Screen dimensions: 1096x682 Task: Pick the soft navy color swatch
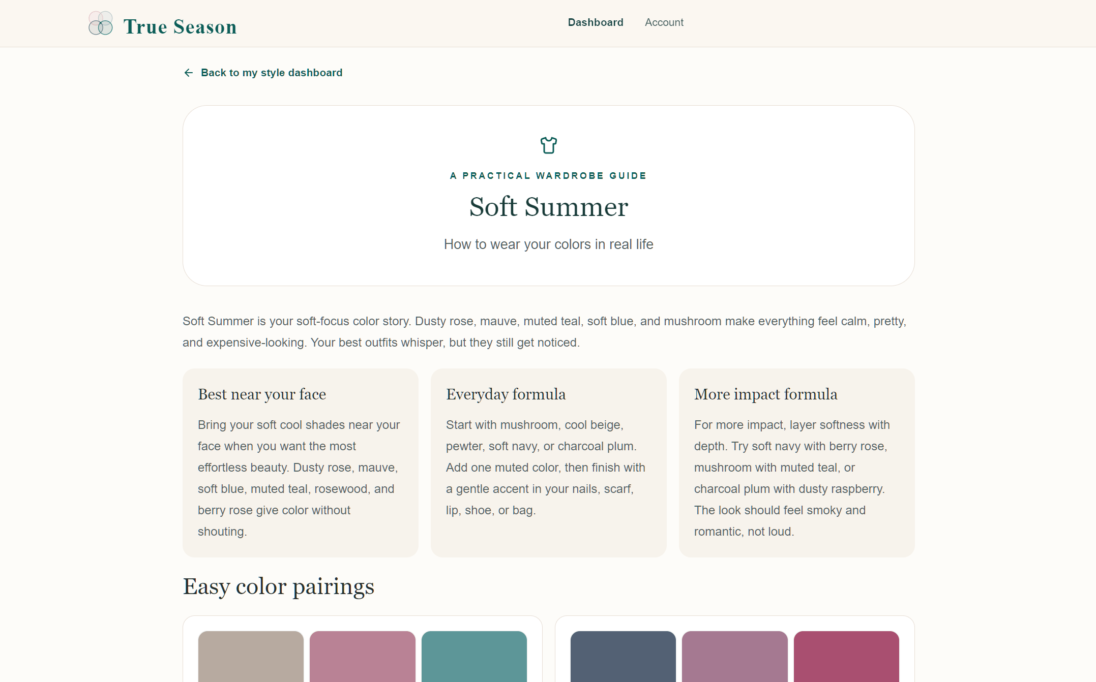coord(623,656)
